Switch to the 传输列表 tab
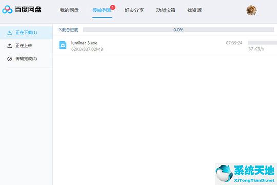This screenshot has height=185, width=277. (102, 10)
